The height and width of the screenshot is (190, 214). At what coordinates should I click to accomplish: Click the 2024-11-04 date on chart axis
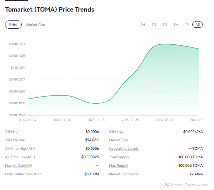(x=28, y=120)
